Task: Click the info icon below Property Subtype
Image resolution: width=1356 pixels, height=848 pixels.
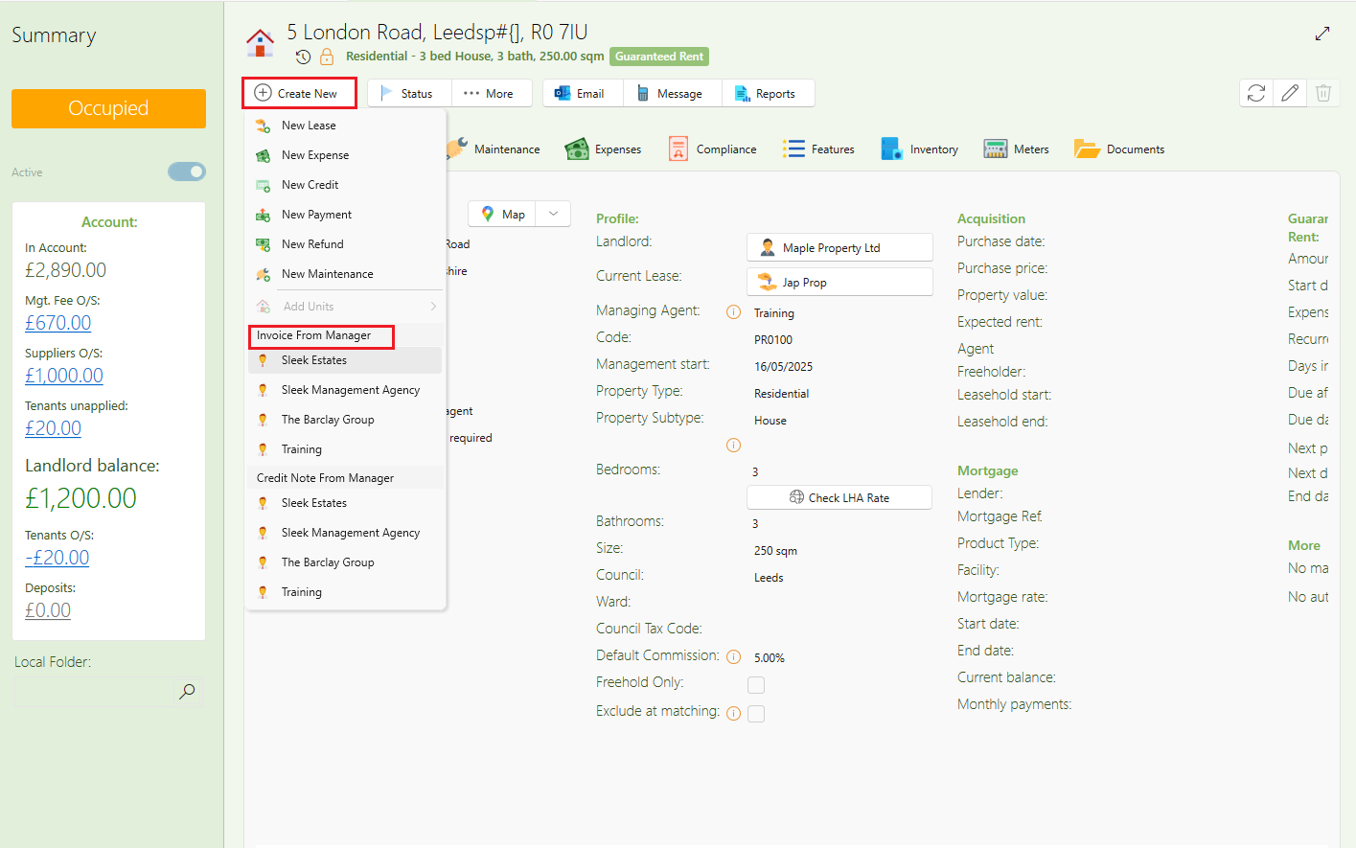Action: 733,445
